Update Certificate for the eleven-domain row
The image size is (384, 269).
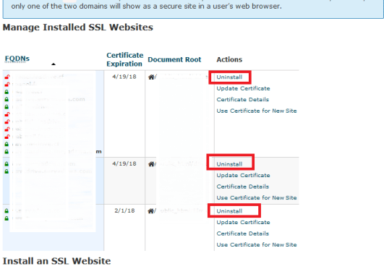pos(243,88)
